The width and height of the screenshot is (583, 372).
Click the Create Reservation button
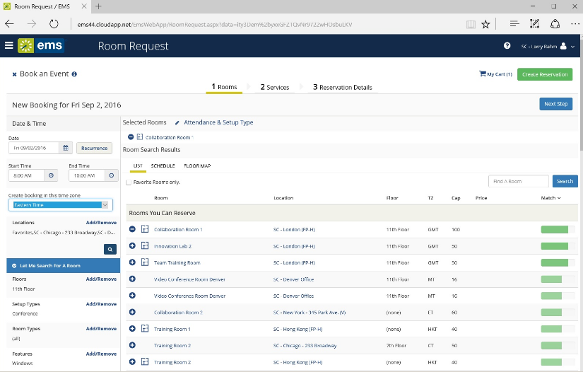544,74
